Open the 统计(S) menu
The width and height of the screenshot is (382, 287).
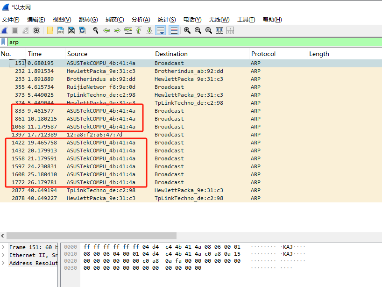coord(167,20)
